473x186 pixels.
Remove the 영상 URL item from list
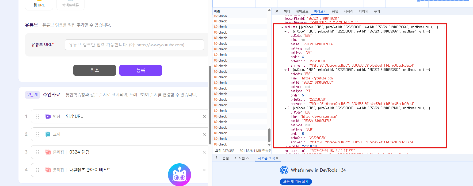point(204,116)
